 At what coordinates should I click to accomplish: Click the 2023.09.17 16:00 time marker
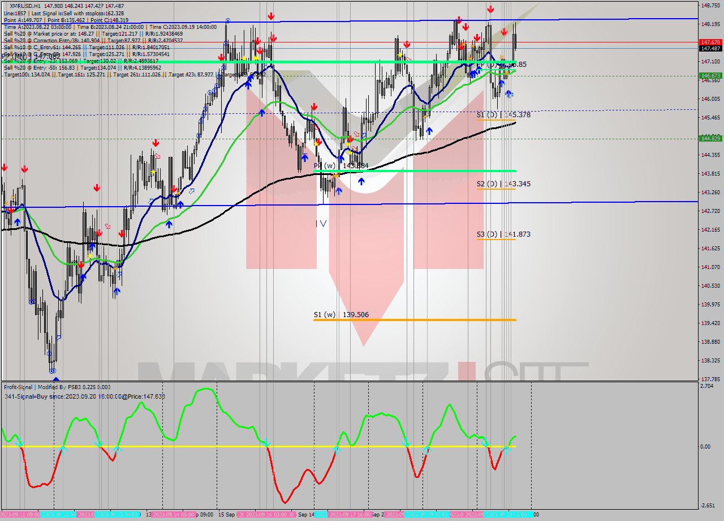click(350, 515)
